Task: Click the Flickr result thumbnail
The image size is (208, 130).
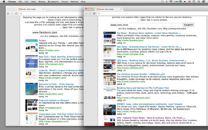Action: coord(32,89)
